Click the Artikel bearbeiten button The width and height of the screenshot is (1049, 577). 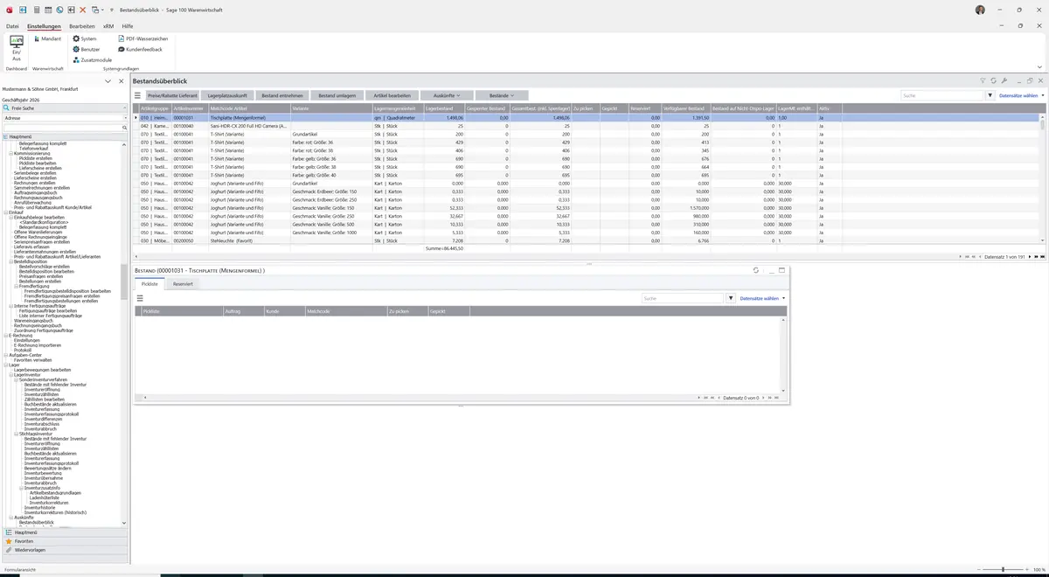[x=392, y=95]
